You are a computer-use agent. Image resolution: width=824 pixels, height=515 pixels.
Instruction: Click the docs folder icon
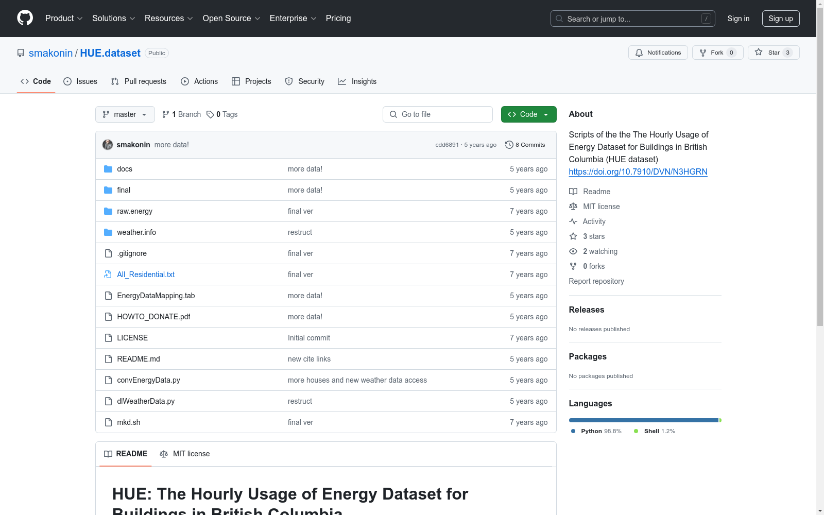[x=108, y=169]
